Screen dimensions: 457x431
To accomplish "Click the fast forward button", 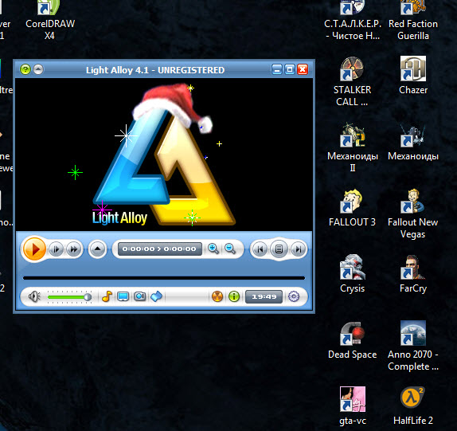I will [x=74, y=249].
